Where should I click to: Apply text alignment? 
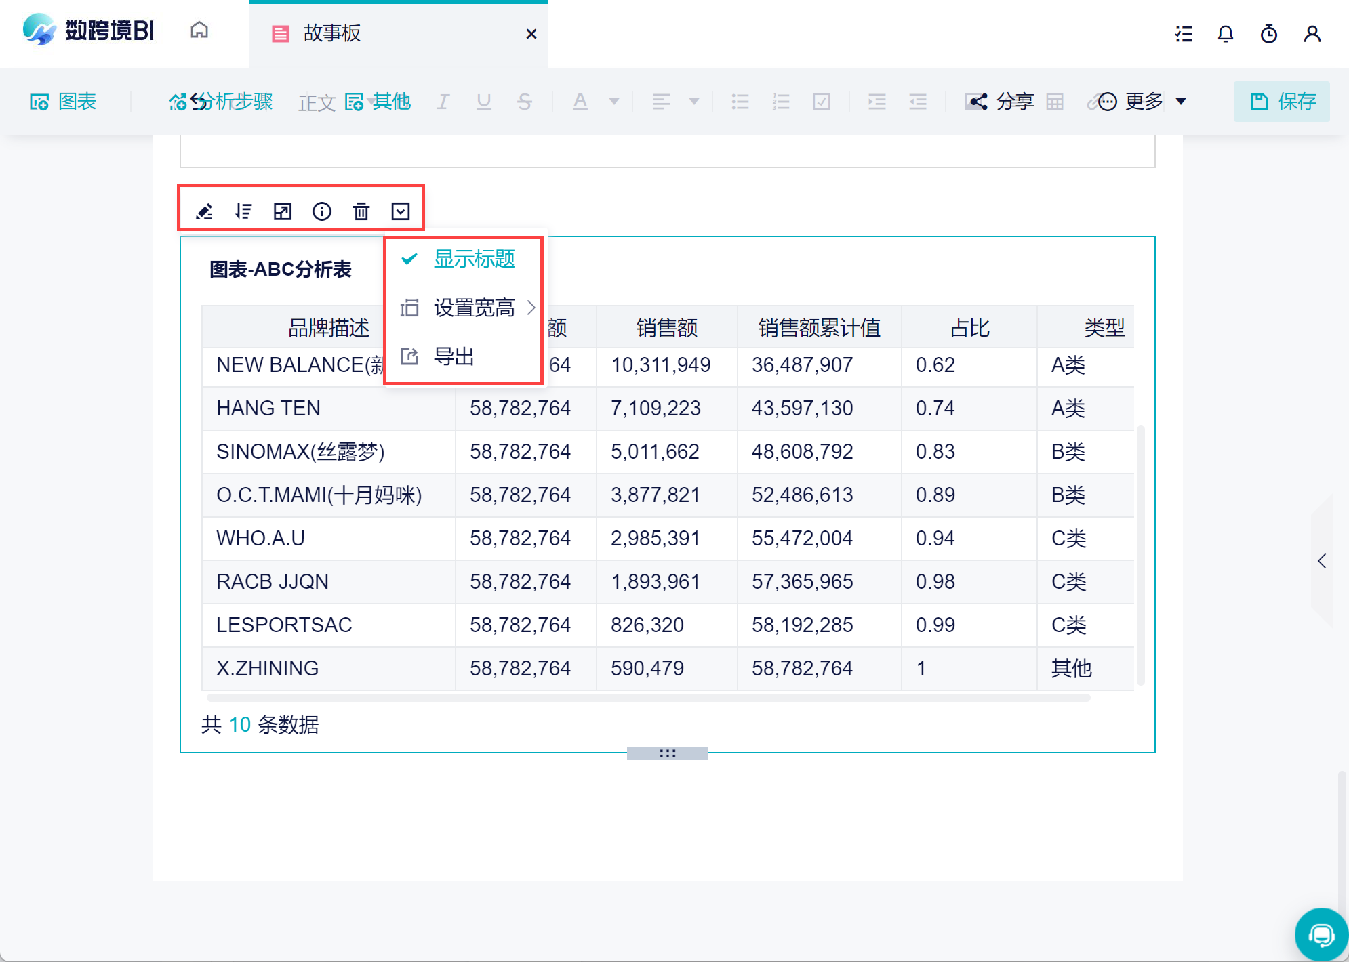662,102
